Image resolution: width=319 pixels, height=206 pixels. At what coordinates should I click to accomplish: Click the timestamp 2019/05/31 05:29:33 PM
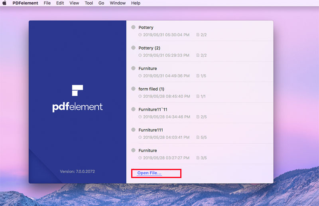point(166,55)
